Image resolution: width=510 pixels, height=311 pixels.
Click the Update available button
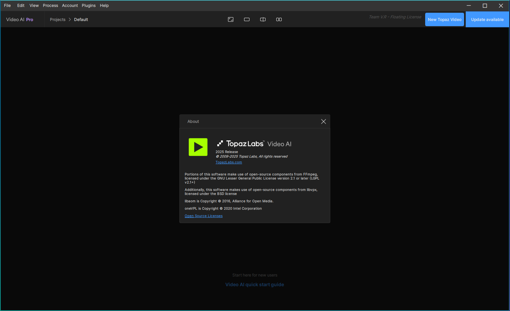[x=487, y=19]
